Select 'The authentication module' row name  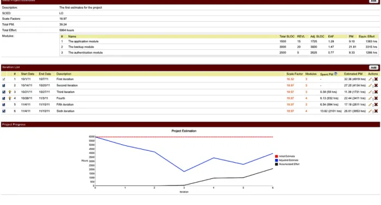pyautogui.click(x=85, y=53)
